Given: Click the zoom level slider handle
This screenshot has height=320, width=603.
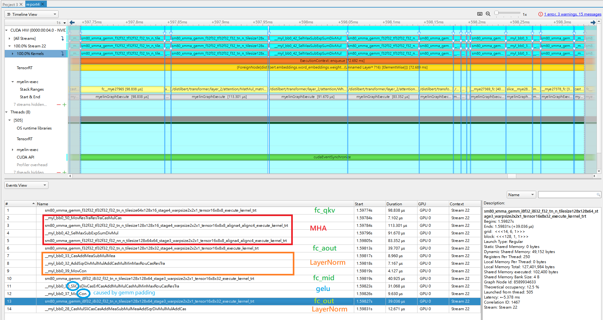Looking at the screenshot, I should coord(496,13).
